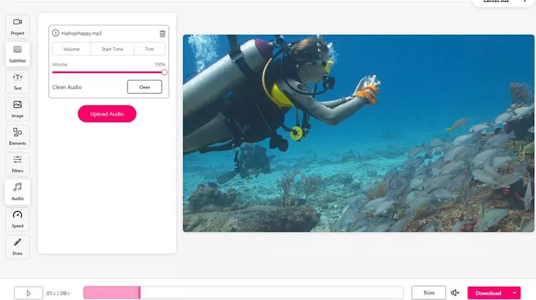
Task: Open the Filters panel
Action: (17, 164)
